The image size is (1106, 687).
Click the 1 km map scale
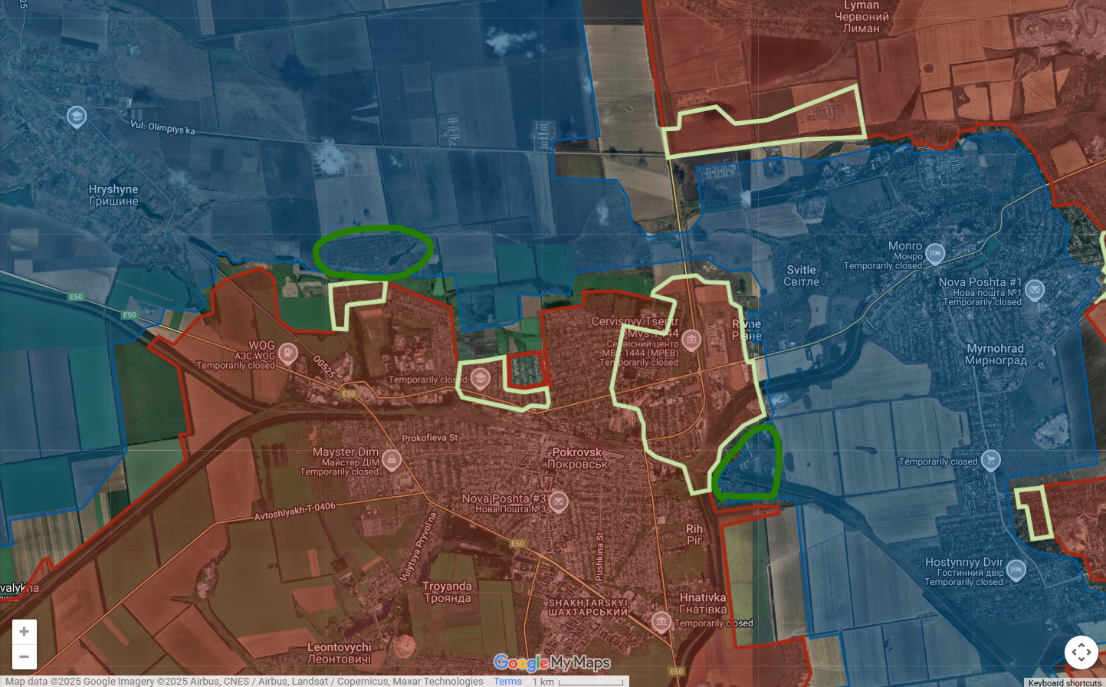click(x=577, y=681)
